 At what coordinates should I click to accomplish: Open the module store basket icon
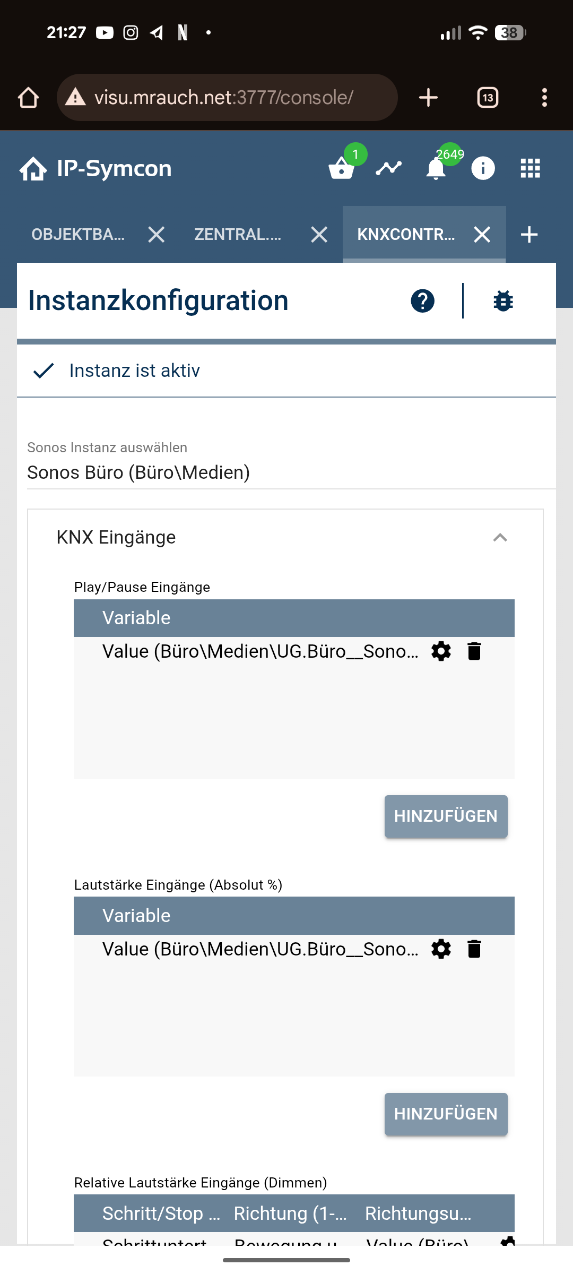pos(341,169)
